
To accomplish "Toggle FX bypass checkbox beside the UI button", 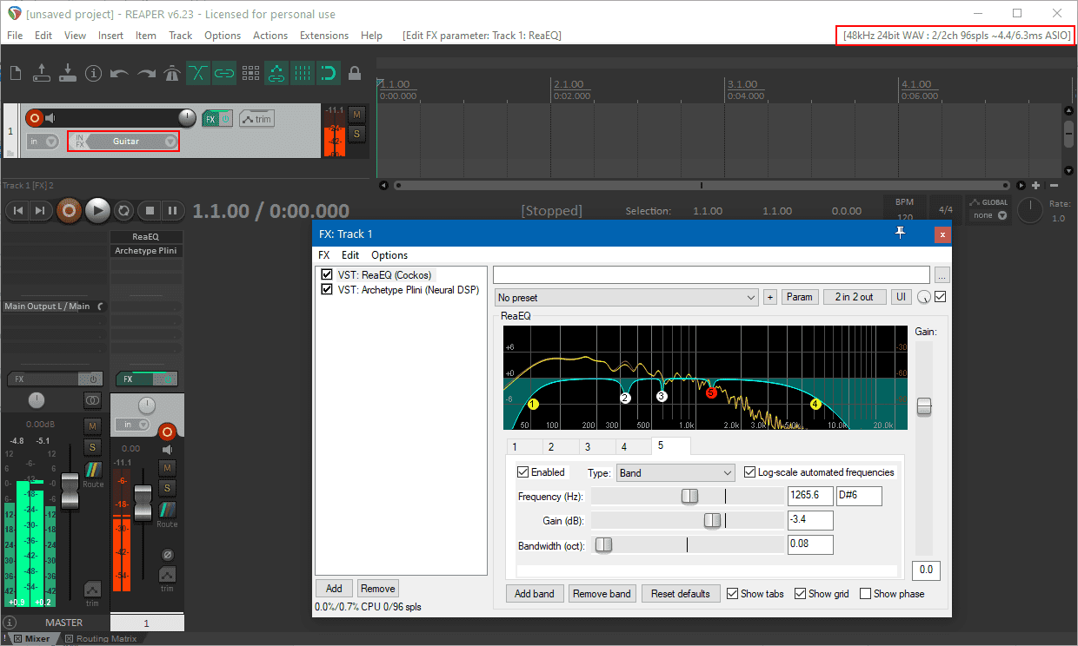I will click(940, 297).
